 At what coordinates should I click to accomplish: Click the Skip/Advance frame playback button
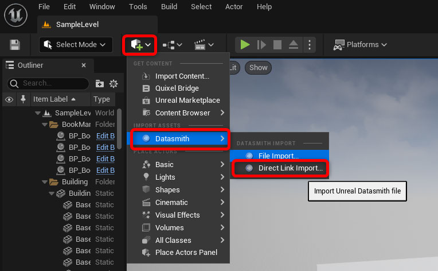coord(261,45)
